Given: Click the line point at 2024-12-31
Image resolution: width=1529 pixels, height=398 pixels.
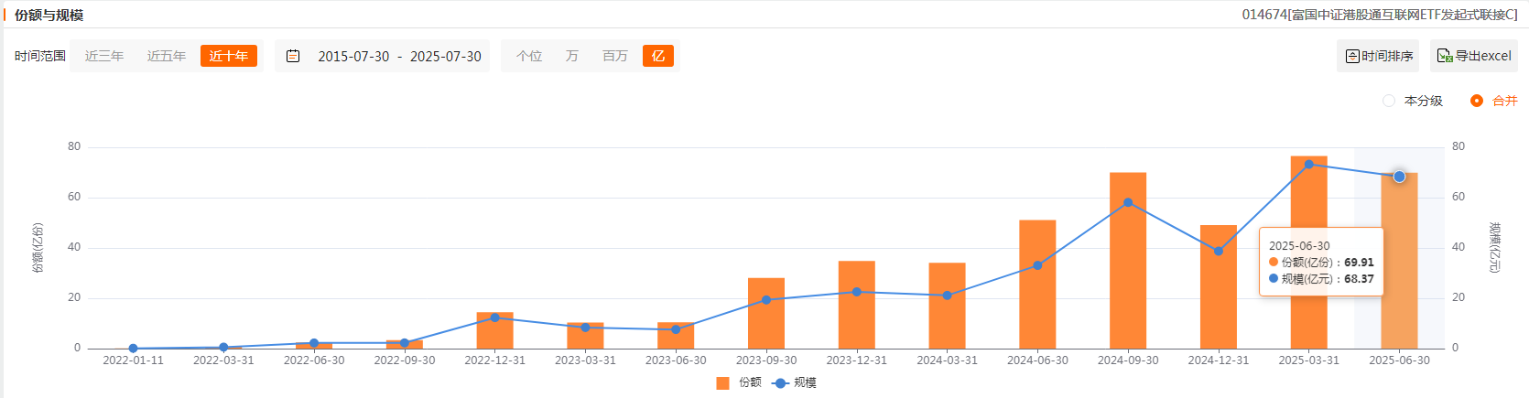Looking at the screenshot, I should tap(1219, 251).
